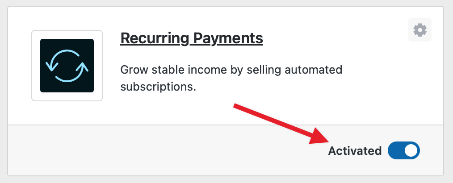Deactivate Recurring Payments using the blue switch
Image resolution: width=453 pixels, height=183 pixels.
(404, 151)
